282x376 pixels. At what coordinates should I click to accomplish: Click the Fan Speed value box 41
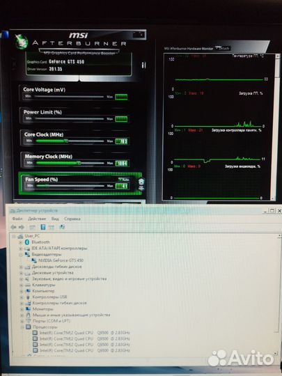(122, 186)
